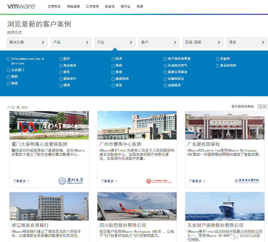The height and width of the screenshot is (242, 268).
Task: Open the 按行业 menu
Action: coord(125,6)
